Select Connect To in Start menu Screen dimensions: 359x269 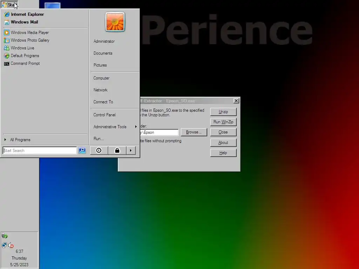point(103,102)
